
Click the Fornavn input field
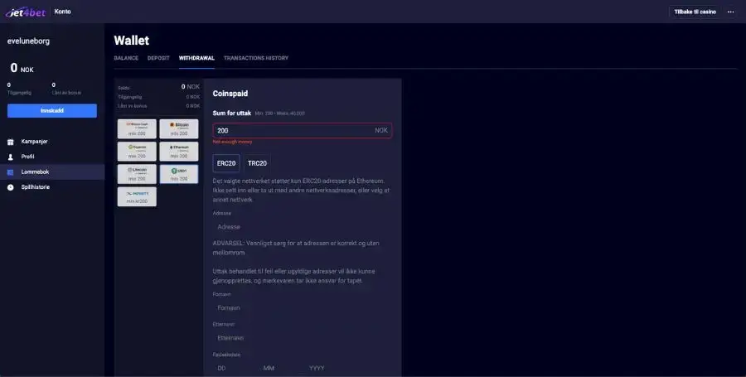[302, 307]
